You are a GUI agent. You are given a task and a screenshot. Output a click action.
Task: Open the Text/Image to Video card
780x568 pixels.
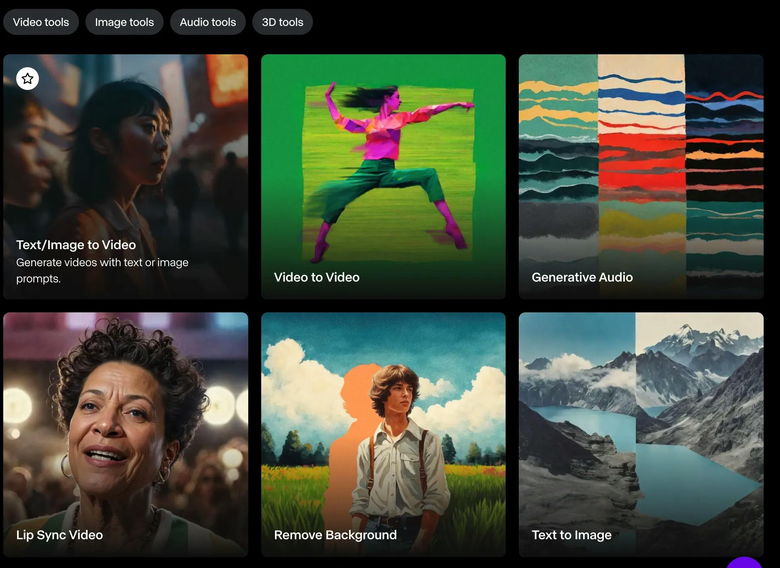coord(126,162)
